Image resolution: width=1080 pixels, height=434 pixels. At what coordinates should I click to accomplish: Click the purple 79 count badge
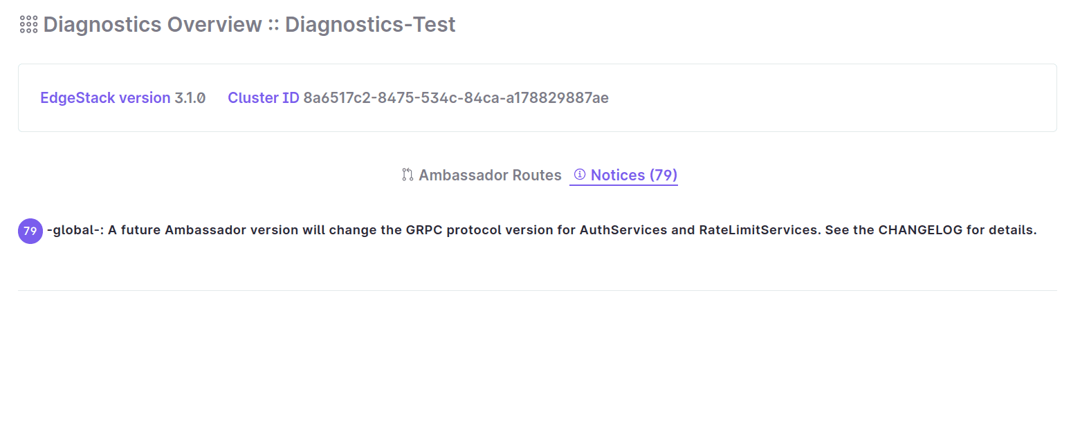pos(30,232)
